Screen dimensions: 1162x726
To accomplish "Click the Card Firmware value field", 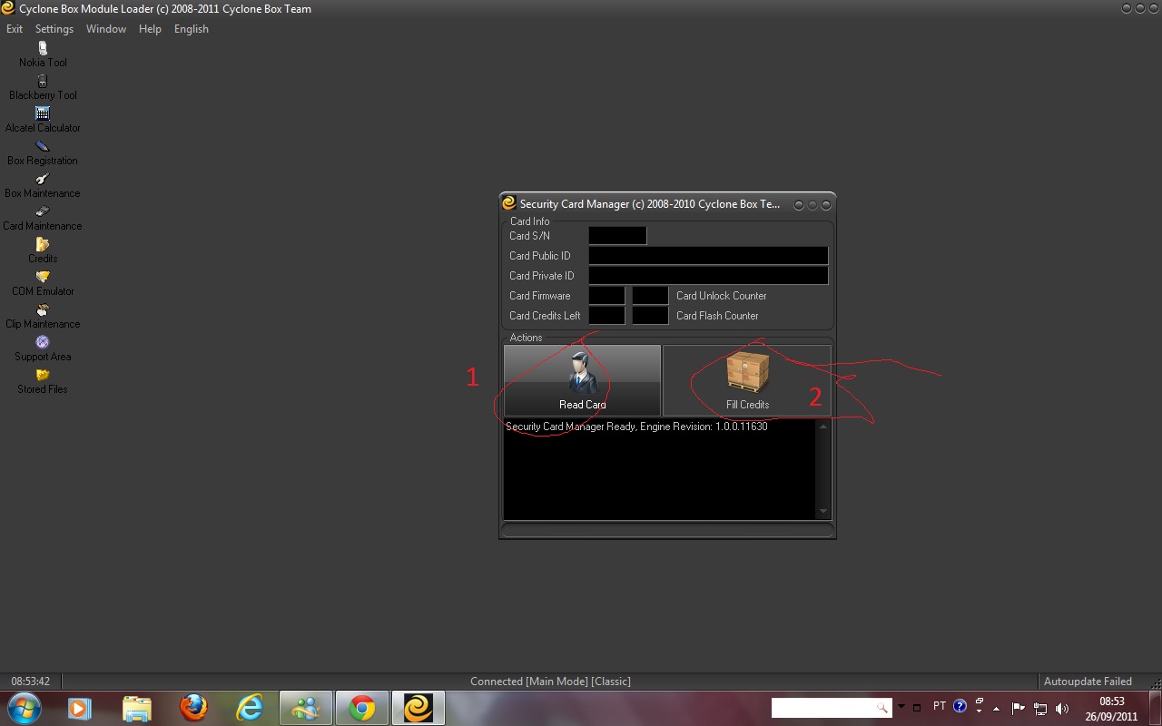I will 606,296.
